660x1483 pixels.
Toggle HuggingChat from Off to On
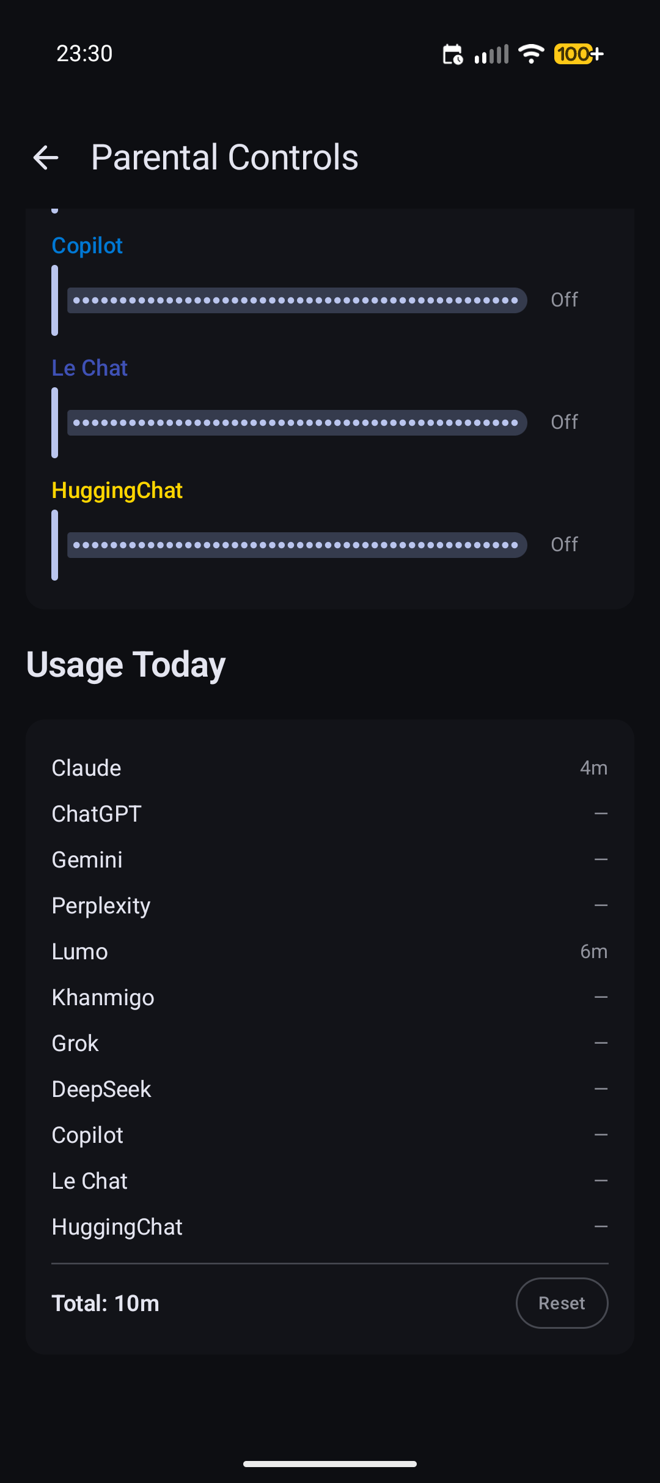coord(563,544)
